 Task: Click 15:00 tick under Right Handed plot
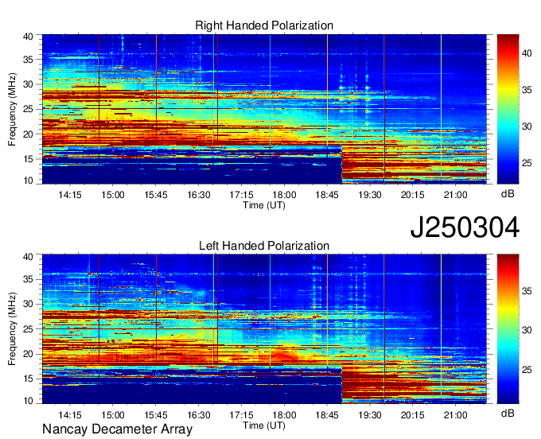click(113, 195)
